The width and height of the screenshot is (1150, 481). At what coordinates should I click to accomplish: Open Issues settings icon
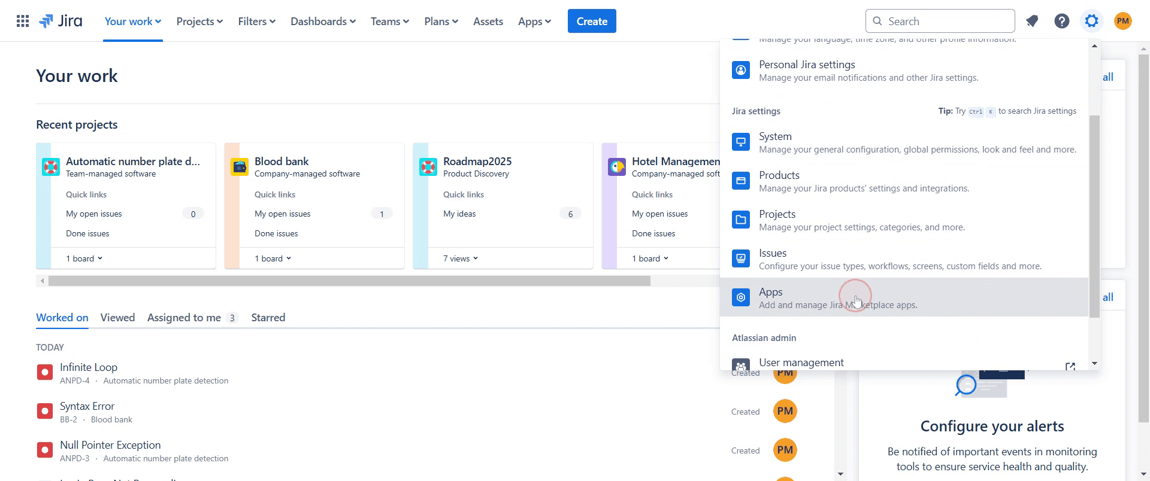pos(741,258)
